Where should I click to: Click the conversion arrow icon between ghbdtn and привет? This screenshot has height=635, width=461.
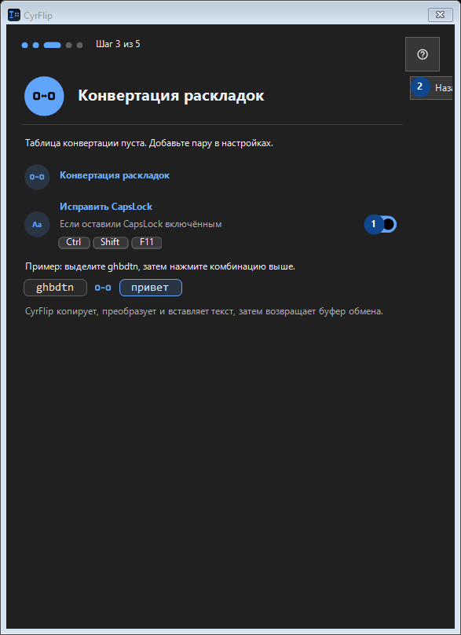tap(103, 288)
